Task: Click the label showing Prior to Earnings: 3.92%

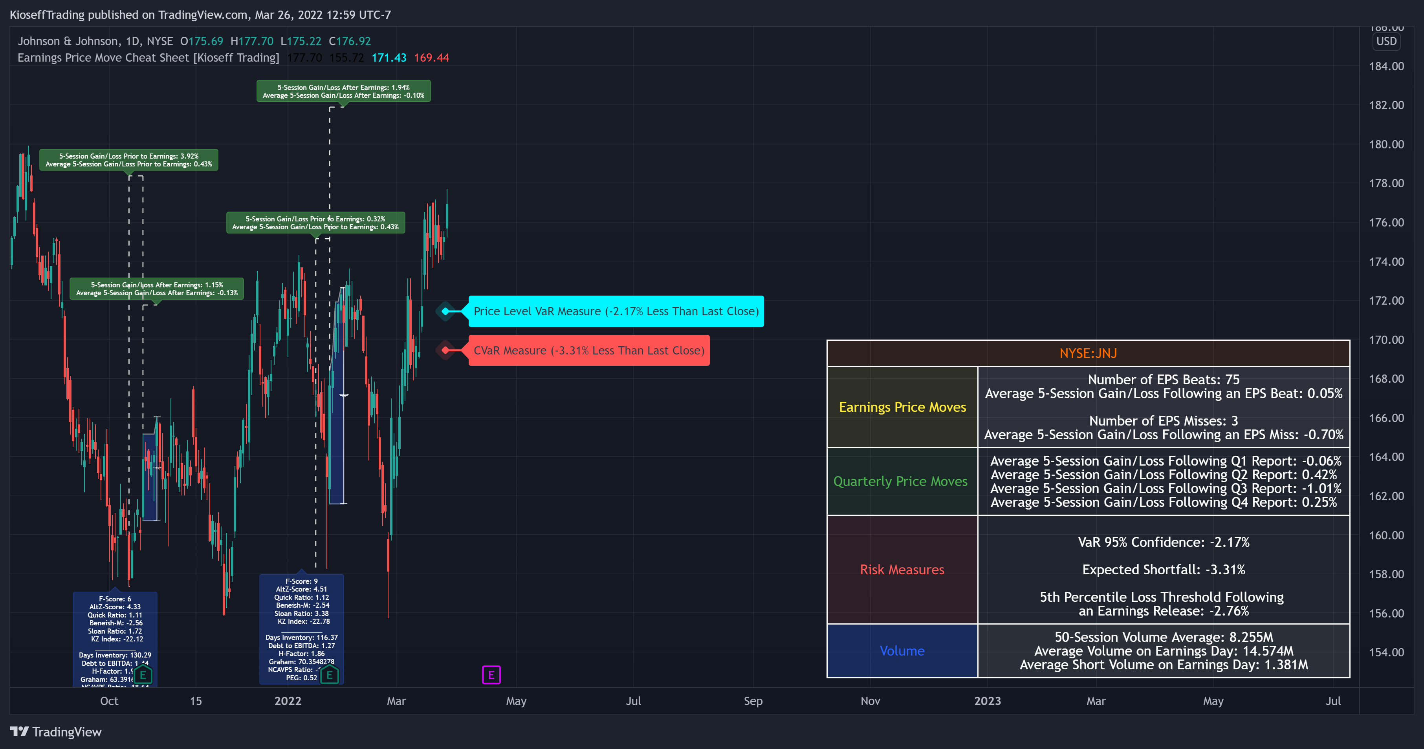Action: coord(128,160)
